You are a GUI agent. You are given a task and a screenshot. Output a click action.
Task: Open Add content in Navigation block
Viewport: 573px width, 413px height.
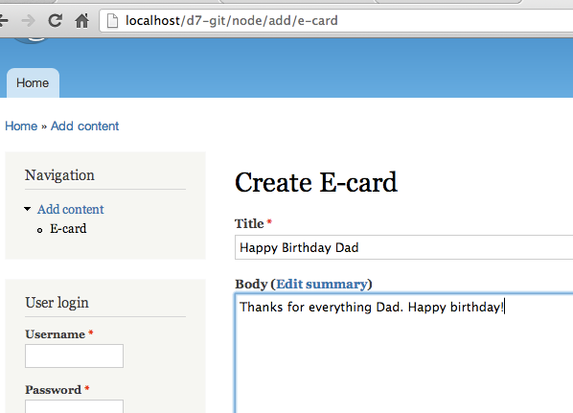(x=71, y=210)
